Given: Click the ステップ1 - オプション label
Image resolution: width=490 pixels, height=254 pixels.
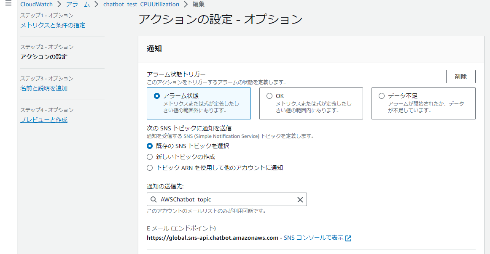Looking at the screenshot, I should tap(47, 15).
